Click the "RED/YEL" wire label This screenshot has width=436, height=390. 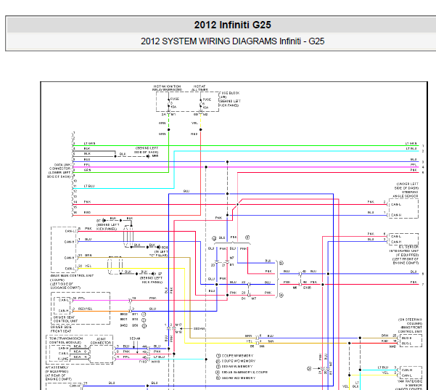85,309
